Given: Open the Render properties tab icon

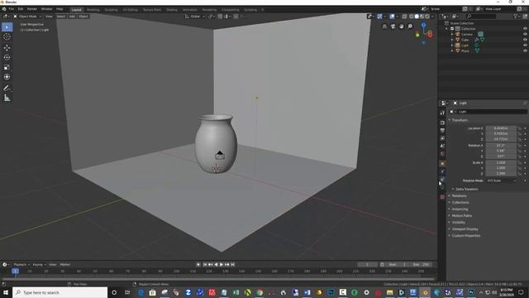Looking at the screenshot, I should pos(442,123).
